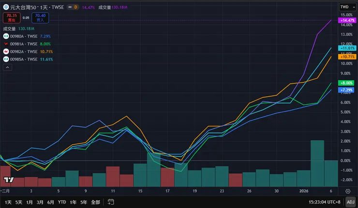This screenshot has width=358, height=208.
Task: Click the 成交量 130.18M volume legend
Action: pyautogui.click(x=19, y=29)
